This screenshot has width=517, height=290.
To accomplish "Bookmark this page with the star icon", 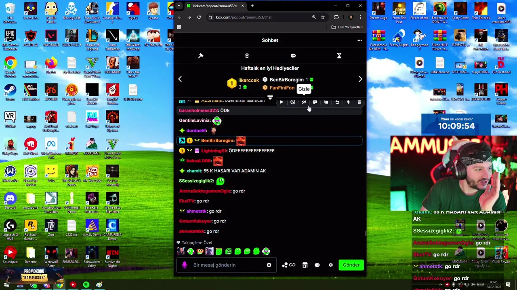I will coord(323,17).
